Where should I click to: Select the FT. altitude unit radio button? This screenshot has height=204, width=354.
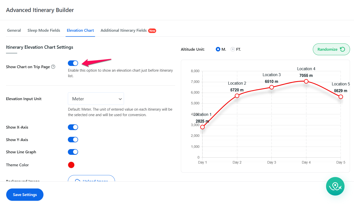pos(233,49)
